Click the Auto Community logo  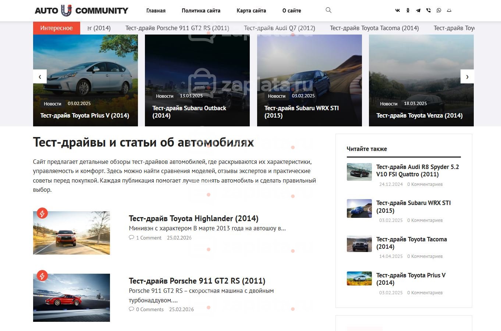coord(81,11)
